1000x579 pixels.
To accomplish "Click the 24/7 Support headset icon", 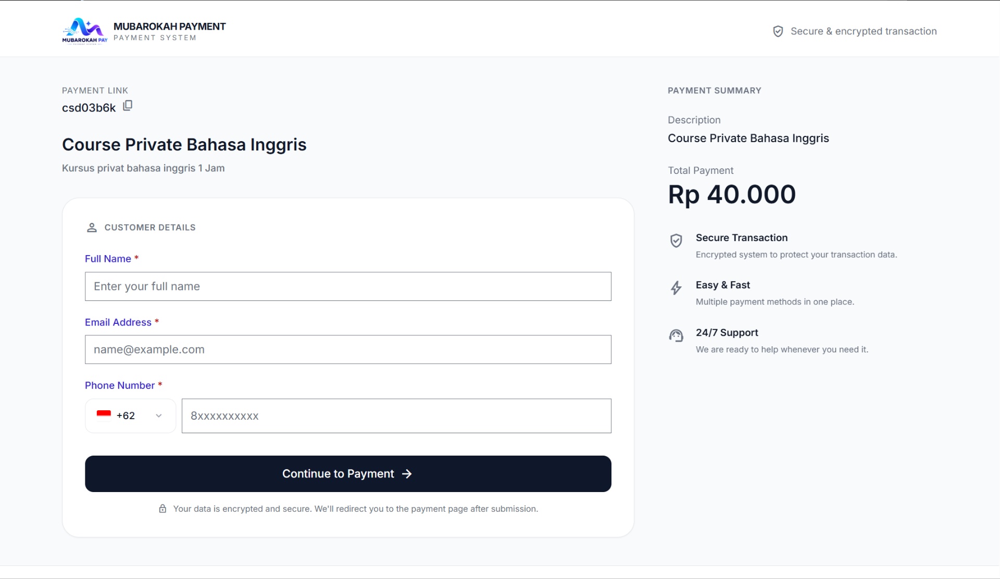I will point(676,336).
